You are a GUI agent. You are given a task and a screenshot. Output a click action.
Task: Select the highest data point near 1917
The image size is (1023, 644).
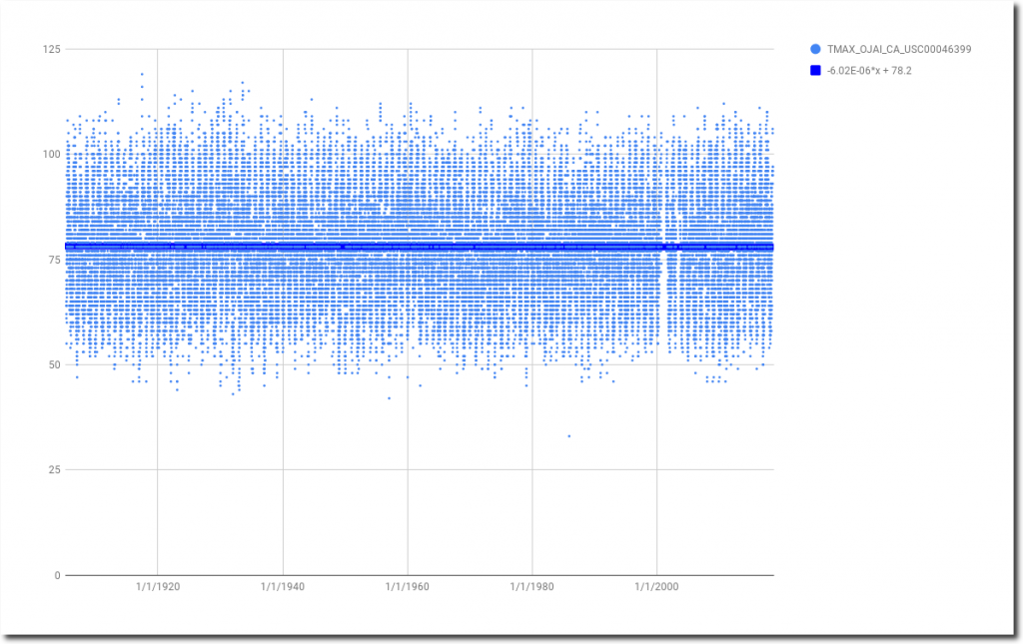[x=141, y=74]
